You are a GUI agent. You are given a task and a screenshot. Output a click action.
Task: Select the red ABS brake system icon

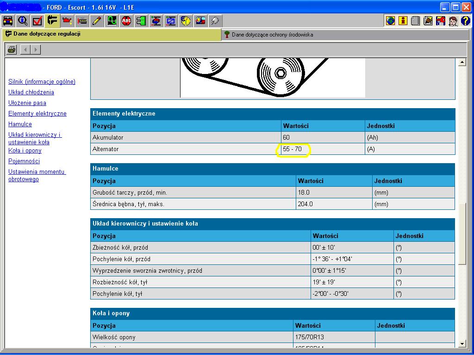click(x=126, y=21)
